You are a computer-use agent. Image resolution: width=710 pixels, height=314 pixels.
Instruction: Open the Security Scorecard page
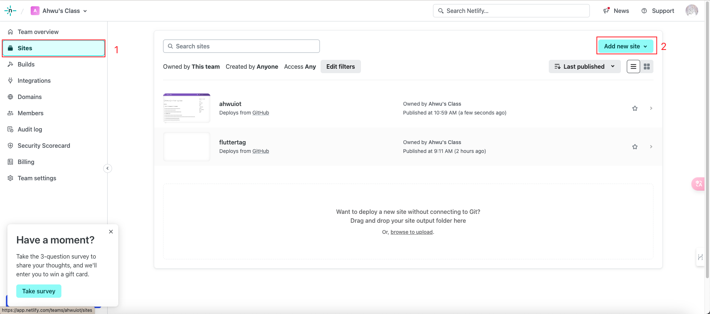click(44, 146)
